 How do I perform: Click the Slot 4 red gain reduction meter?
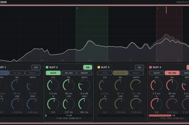click(160, 116)
